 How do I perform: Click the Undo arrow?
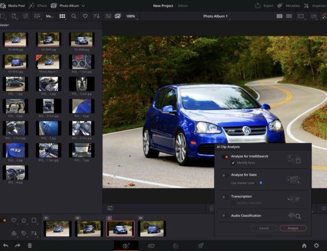(6, 245)
